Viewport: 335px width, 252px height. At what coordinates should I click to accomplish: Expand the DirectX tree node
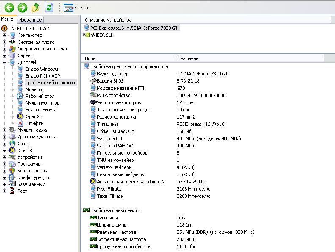pos(4,150)
